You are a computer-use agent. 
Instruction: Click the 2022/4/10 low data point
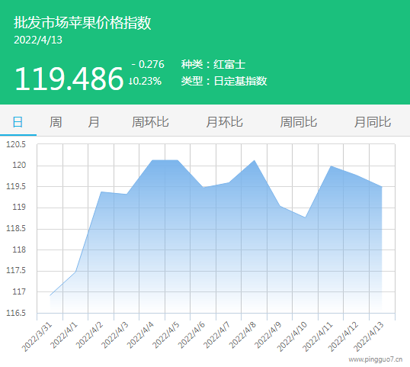(x=305, y=217)
